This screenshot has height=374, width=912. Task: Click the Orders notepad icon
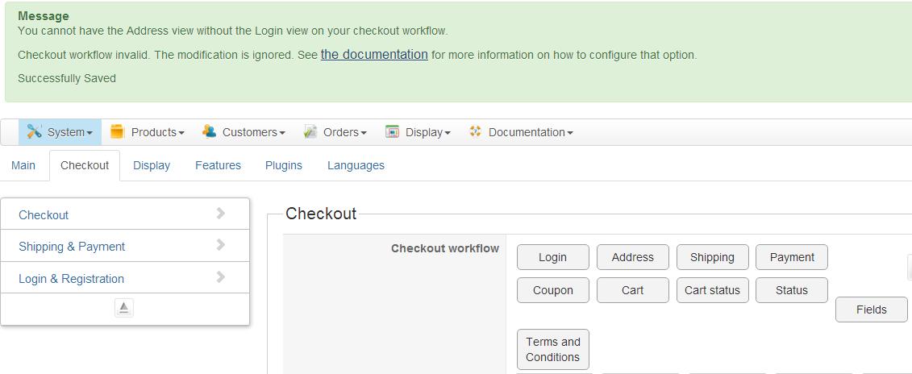pyautogui.click(x=310, y=131)
